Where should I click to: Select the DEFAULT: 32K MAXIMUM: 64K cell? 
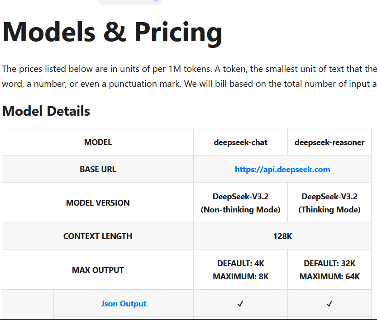click(x=329, y=270)
